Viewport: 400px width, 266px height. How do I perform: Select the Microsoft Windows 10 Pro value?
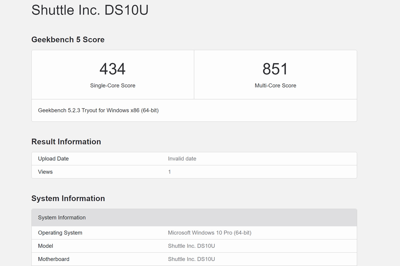click(209, 233)
